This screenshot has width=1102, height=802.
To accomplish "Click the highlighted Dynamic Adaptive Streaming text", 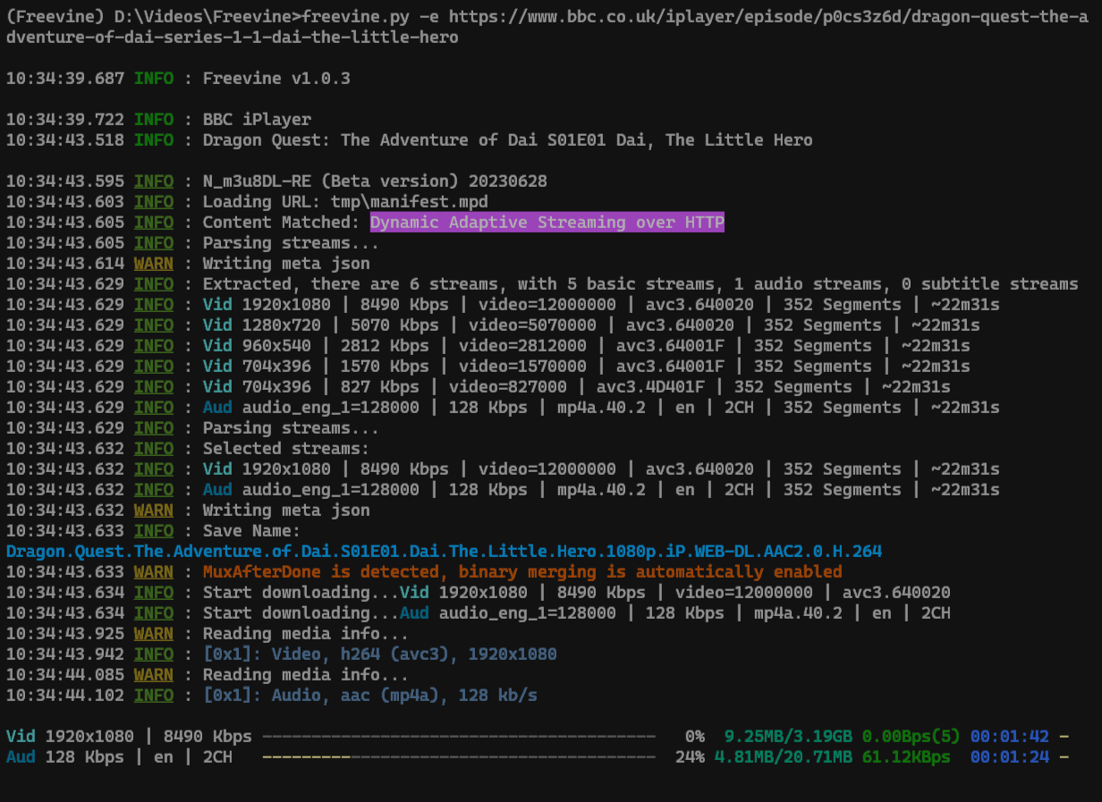I will point(547,223).
